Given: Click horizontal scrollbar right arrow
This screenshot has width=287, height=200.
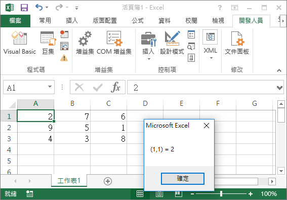Looking at the screenshot, I should tap(272, 181).
